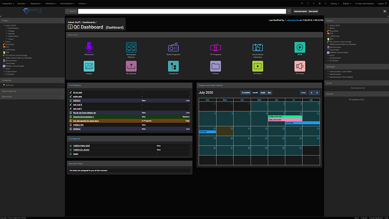Open the Categories quick link icon
The image size is (389, 219).
[x=174, y=66]
